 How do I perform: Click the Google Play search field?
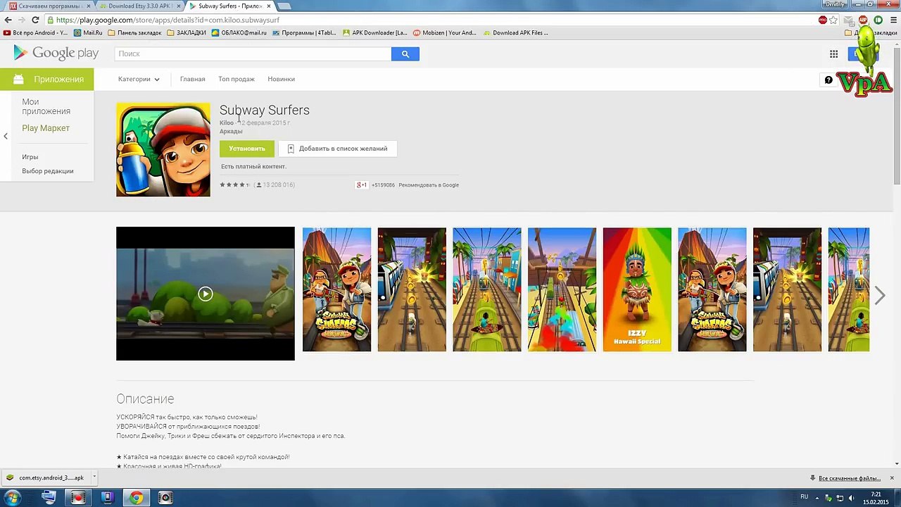point(253,54)
